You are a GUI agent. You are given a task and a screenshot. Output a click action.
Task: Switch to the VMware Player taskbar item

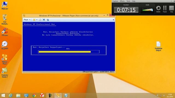(58, 96)
